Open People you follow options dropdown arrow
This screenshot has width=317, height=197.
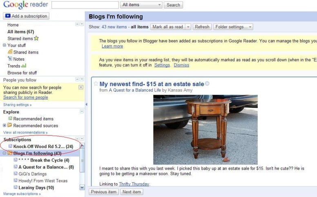click(x=82, y=79)
